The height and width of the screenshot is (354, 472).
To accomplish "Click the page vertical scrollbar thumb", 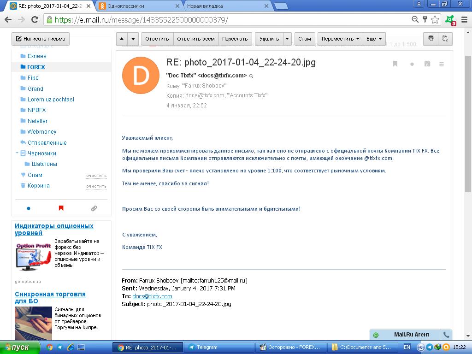I will coord(468,124).
